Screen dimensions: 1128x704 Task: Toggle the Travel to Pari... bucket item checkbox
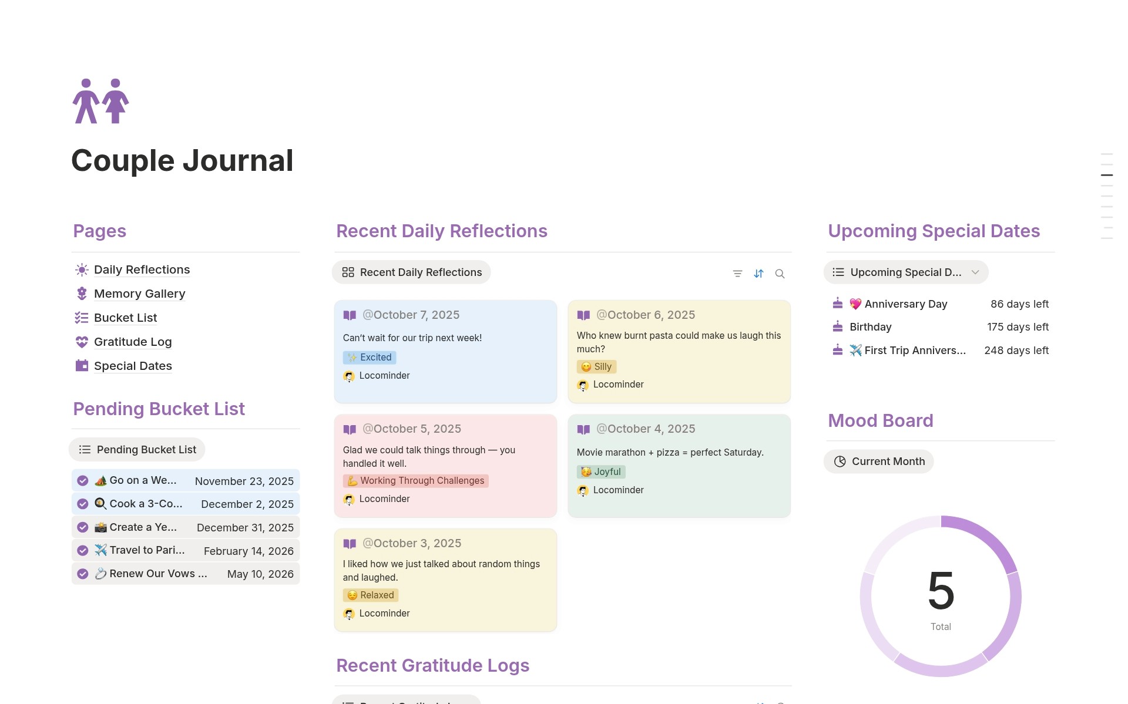coord(83,551)
